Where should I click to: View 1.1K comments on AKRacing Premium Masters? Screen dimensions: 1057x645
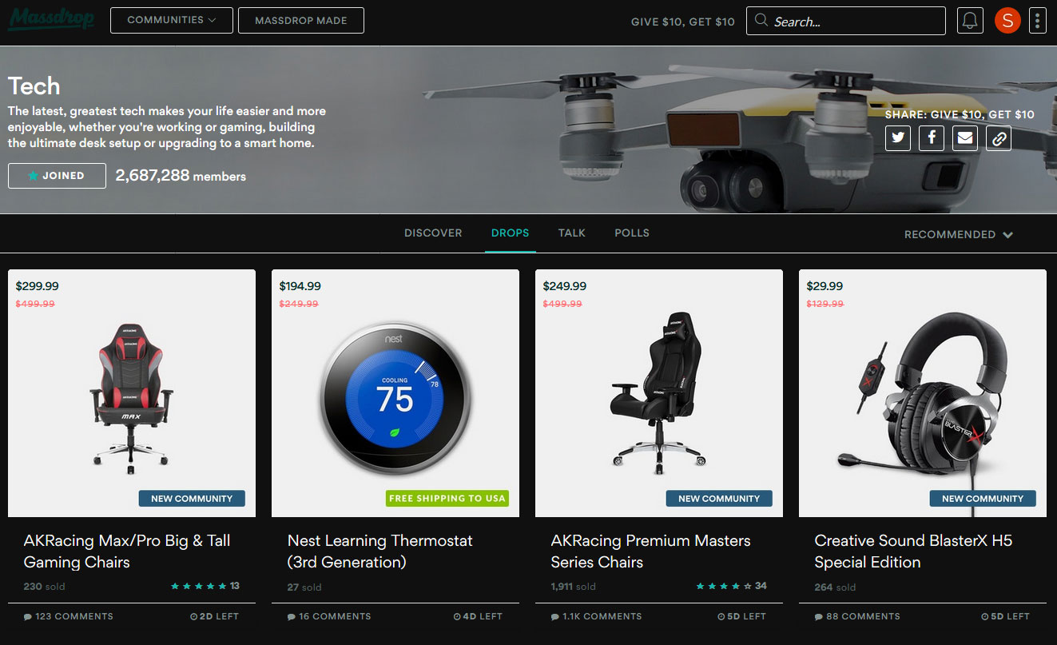(x=597, y=616)
